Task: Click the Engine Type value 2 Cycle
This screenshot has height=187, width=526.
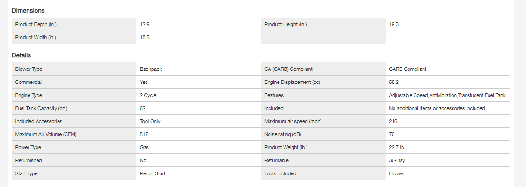Action: click(x=148, y=95)
